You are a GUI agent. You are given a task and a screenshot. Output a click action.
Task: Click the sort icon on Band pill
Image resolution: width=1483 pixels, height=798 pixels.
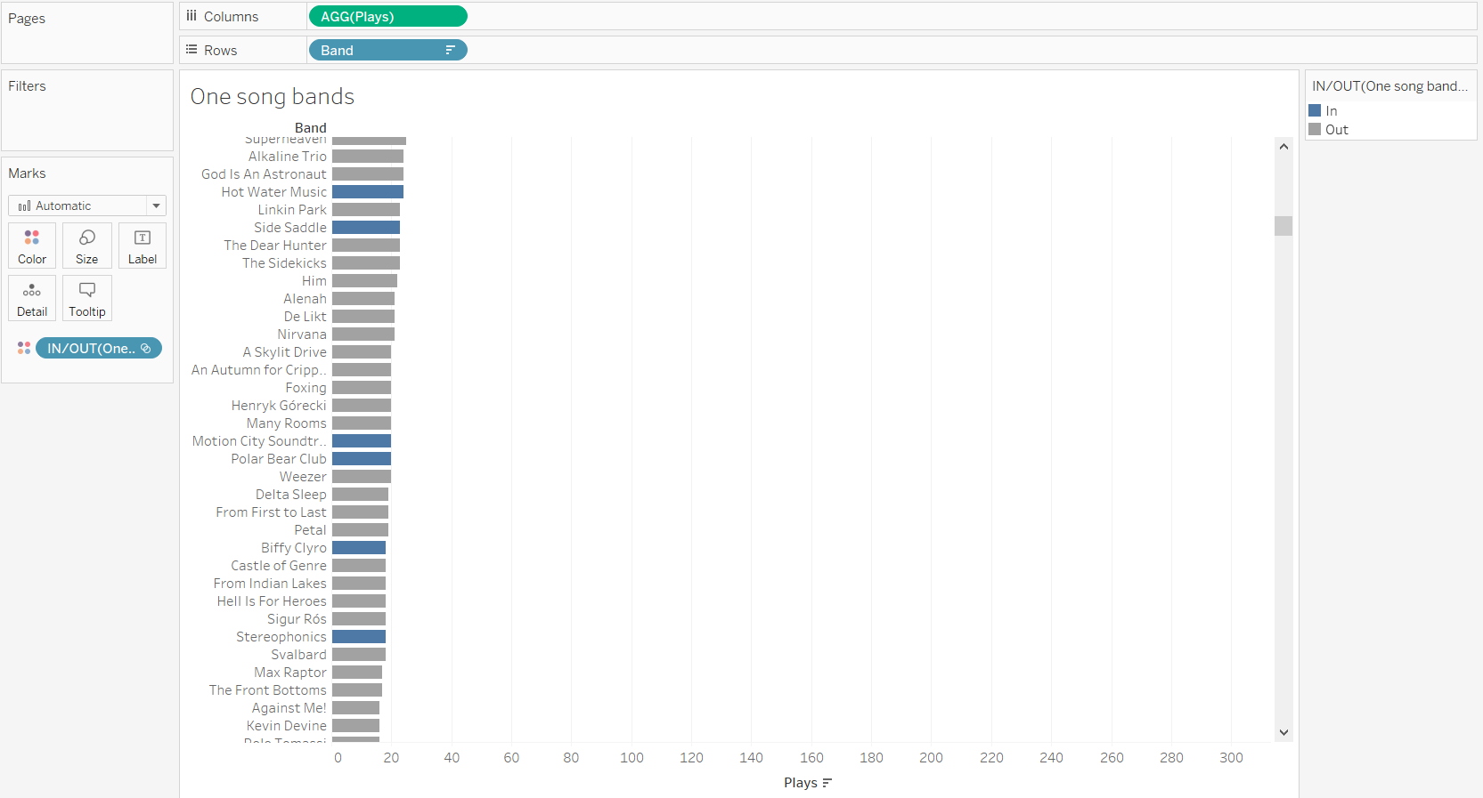click(x=451, y=50)
